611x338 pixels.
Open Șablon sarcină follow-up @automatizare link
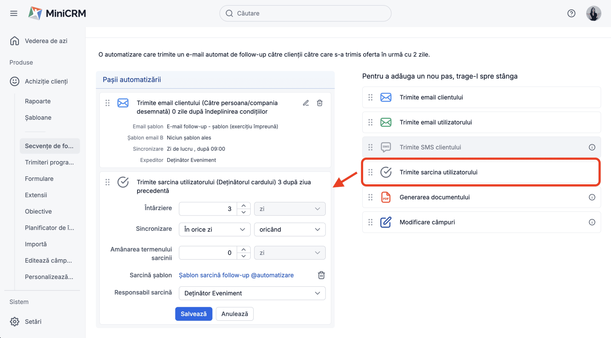(236, 275)
